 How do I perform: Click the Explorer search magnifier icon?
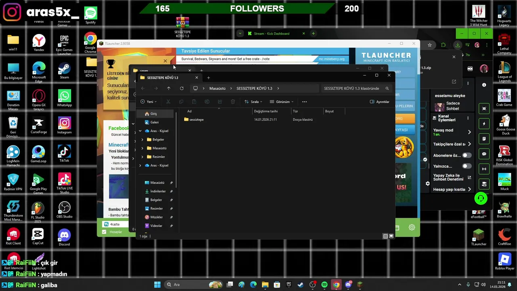pyautogui.click(x=387, y=88)
